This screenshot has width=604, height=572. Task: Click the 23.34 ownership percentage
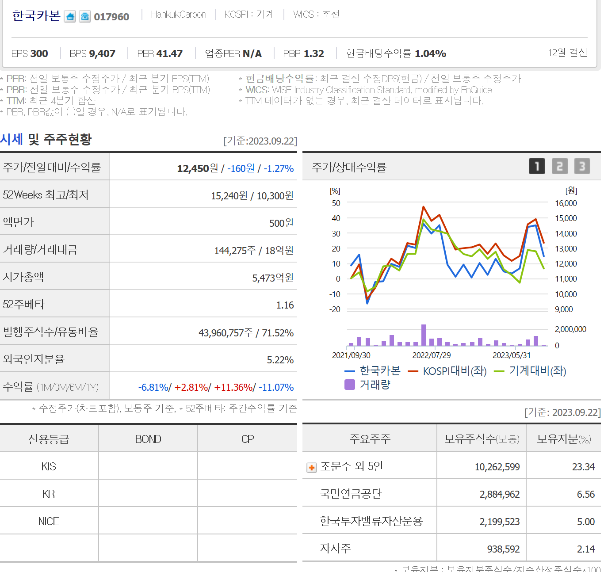pos(583,467)
